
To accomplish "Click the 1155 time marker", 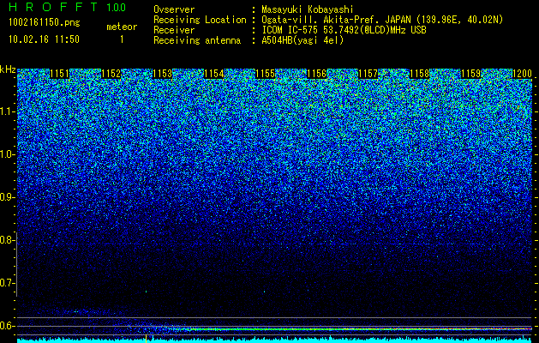I will pos(266,74).
